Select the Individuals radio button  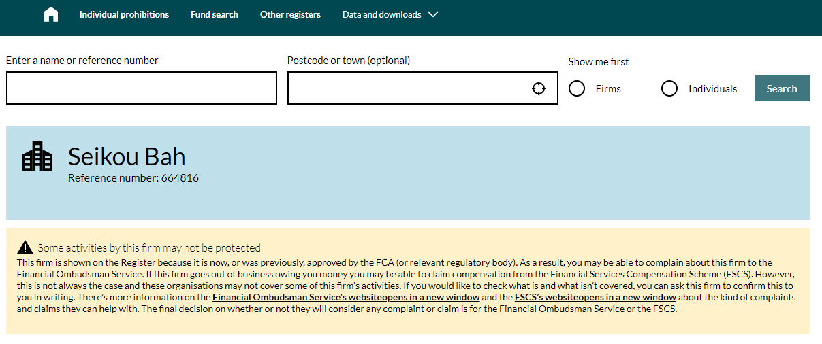click(669, 88)
